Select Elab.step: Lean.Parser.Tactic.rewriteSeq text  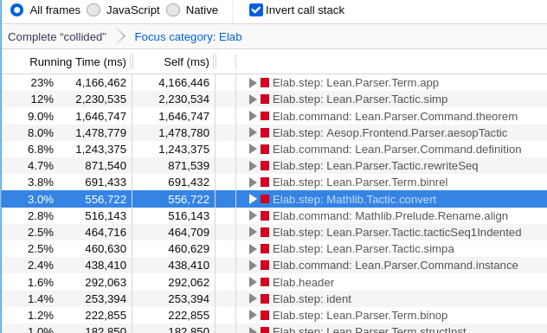tap(376, 166)
